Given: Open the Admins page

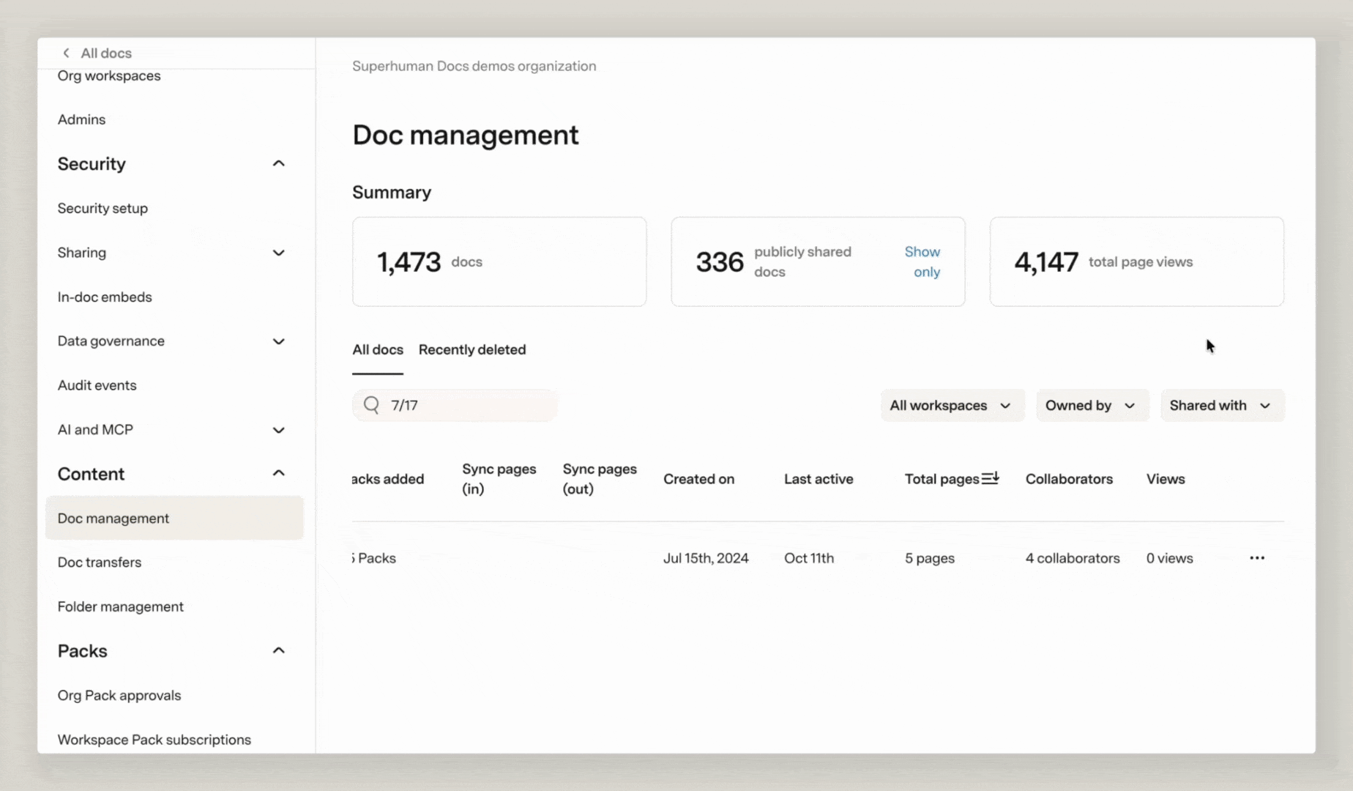Looking at the screenshot, I should [x=81, y=119].
